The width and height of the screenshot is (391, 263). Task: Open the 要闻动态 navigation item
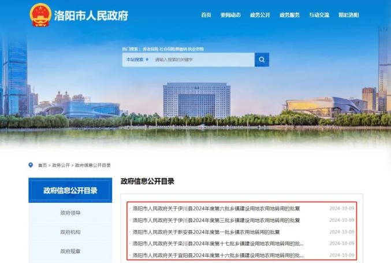point(230,15)
